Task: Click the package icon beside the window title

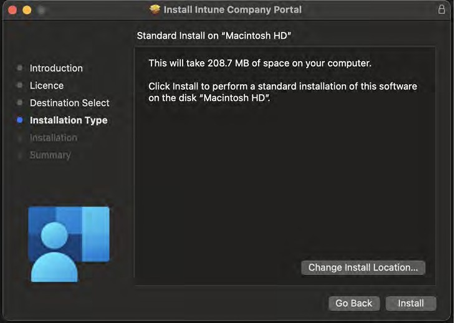Action: click(155, 9)
